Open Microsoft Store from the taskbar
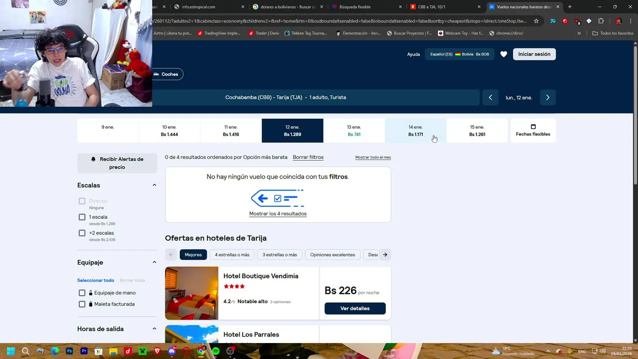 click(99, 351)
